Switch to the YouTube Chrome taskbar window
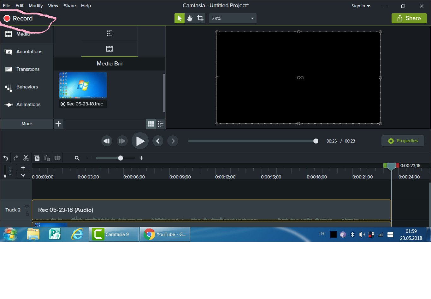The height and width of the screenshot is (299, 431). pos(165,234)
